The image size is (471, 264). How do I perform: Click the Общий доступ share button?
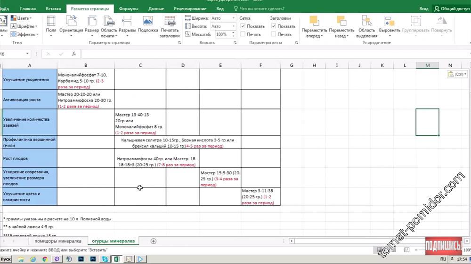tap(452, 9)
